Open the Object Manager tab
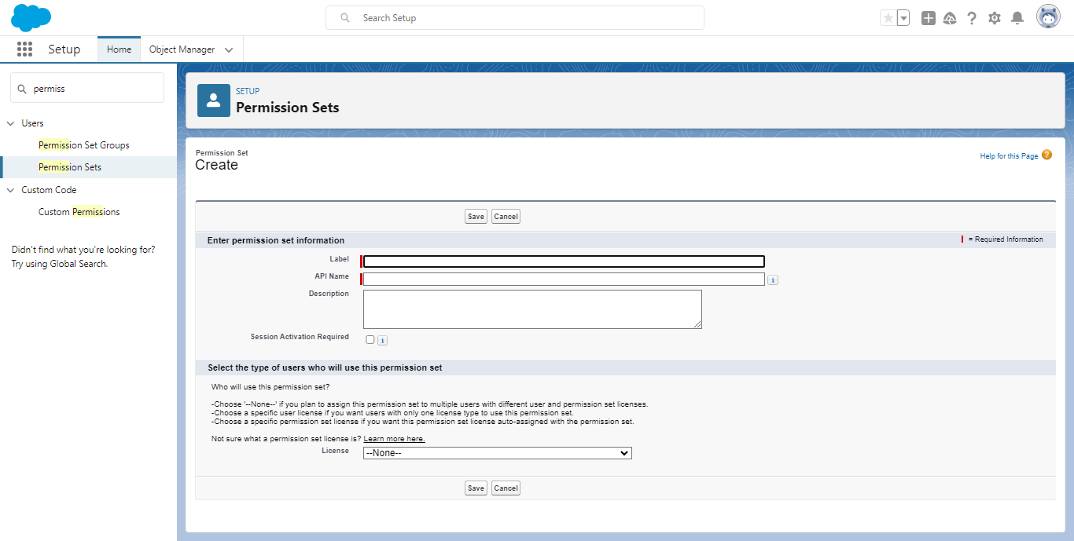The image size is (1074, 541). (x=182, y=49)
